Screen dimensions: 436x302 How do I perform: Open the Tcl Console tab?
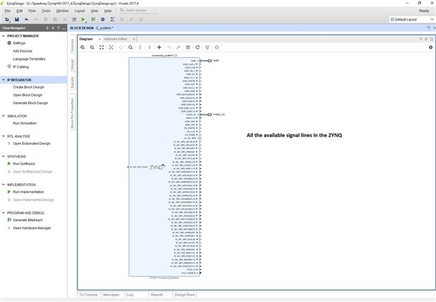point(89,295)
